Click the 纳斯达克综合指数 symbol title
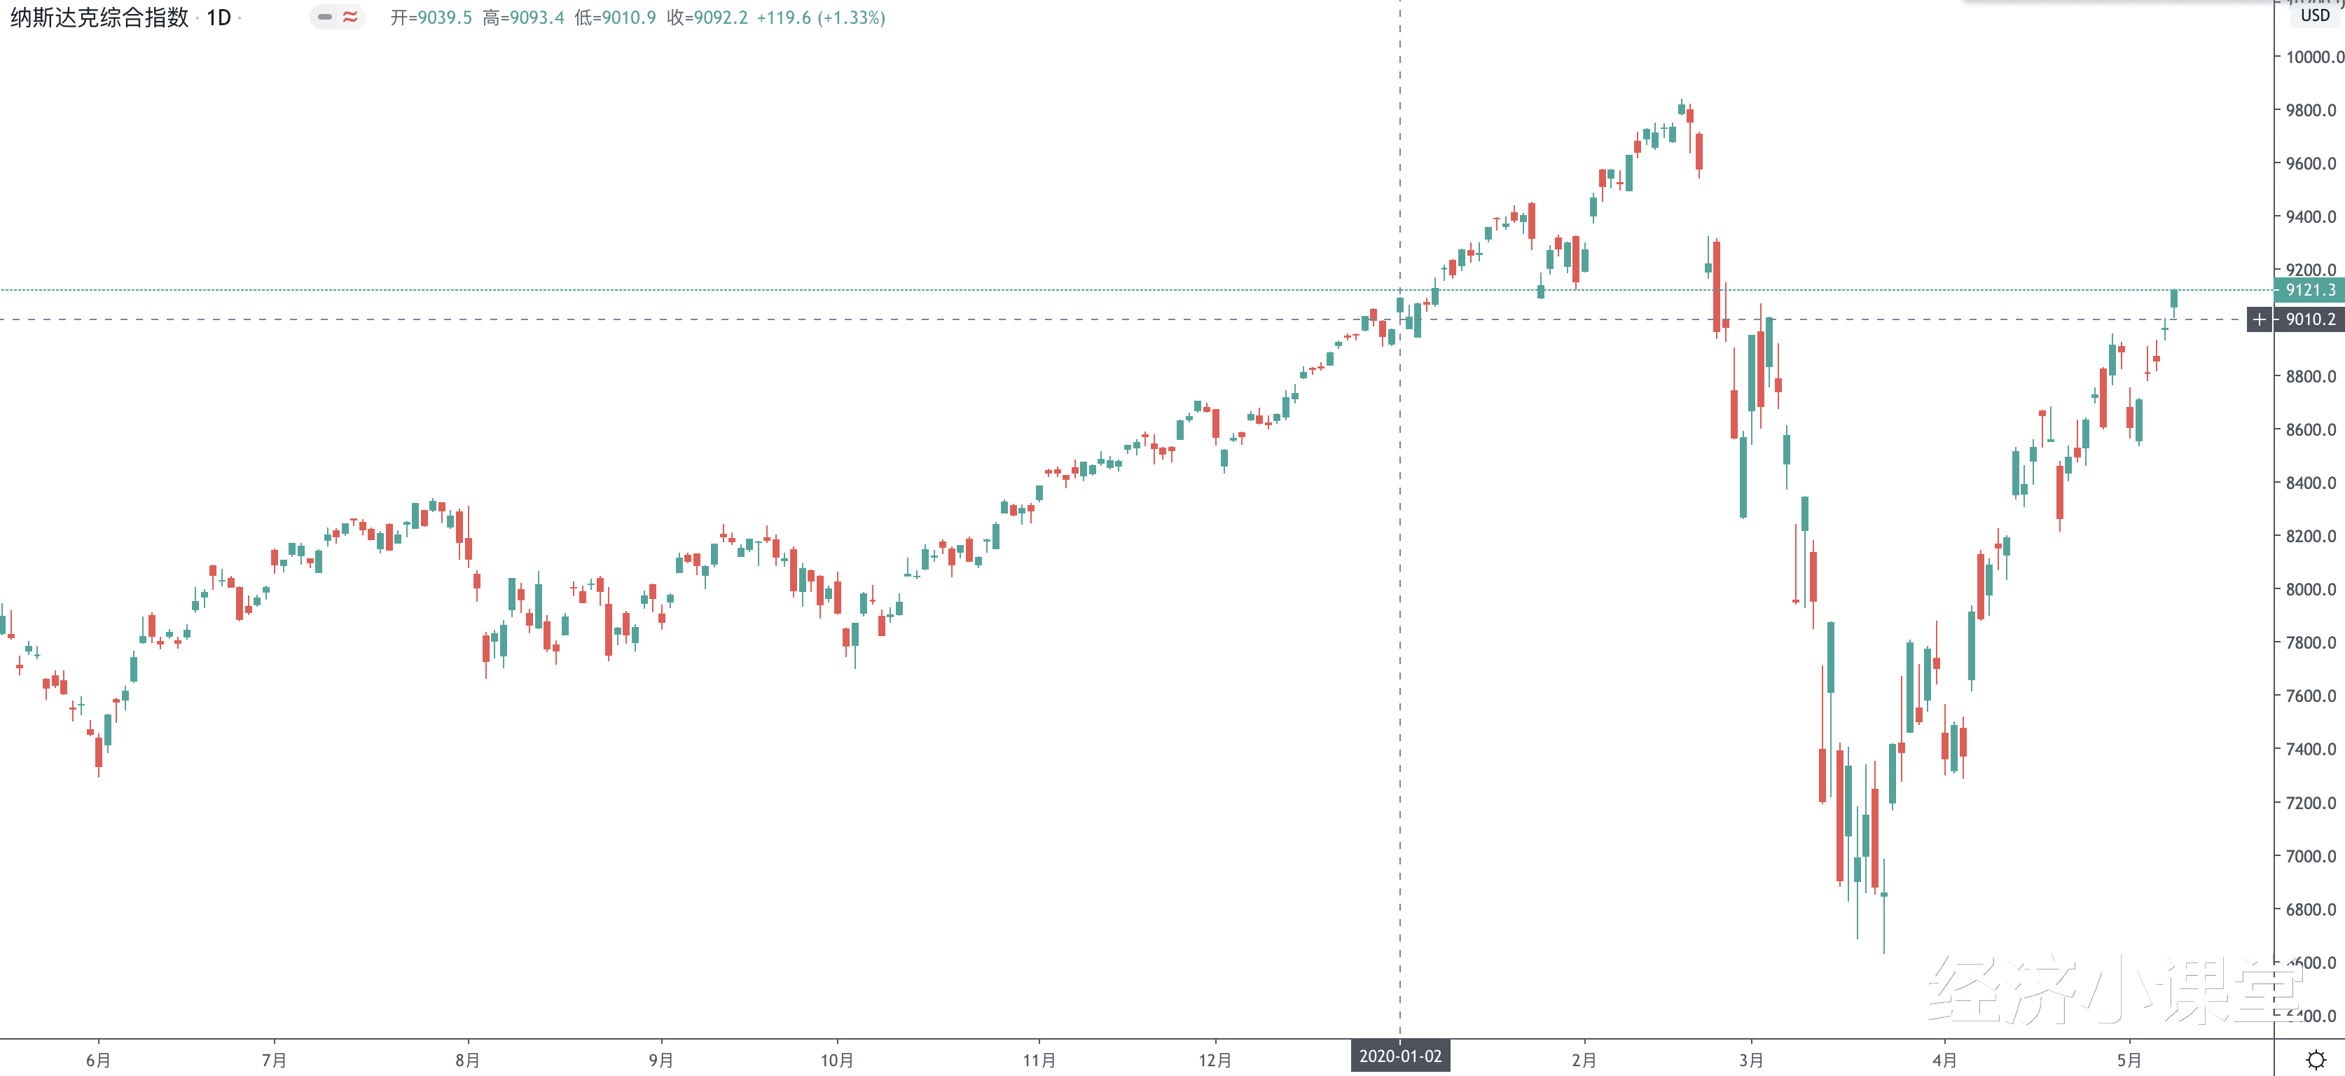 coord(99,18)
